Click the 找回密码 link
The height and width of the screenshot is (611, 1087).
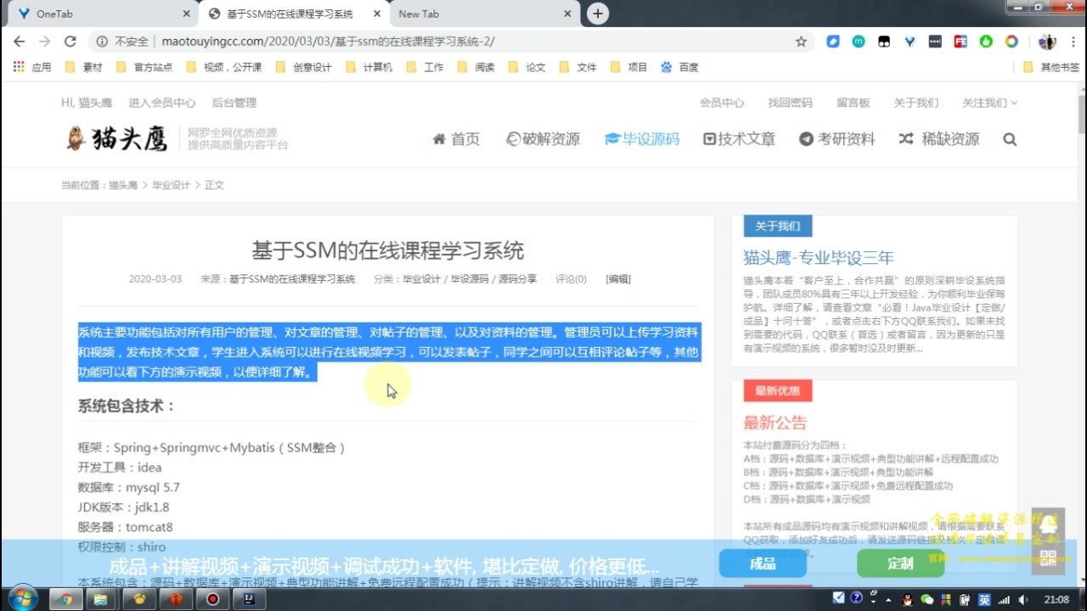791,103
